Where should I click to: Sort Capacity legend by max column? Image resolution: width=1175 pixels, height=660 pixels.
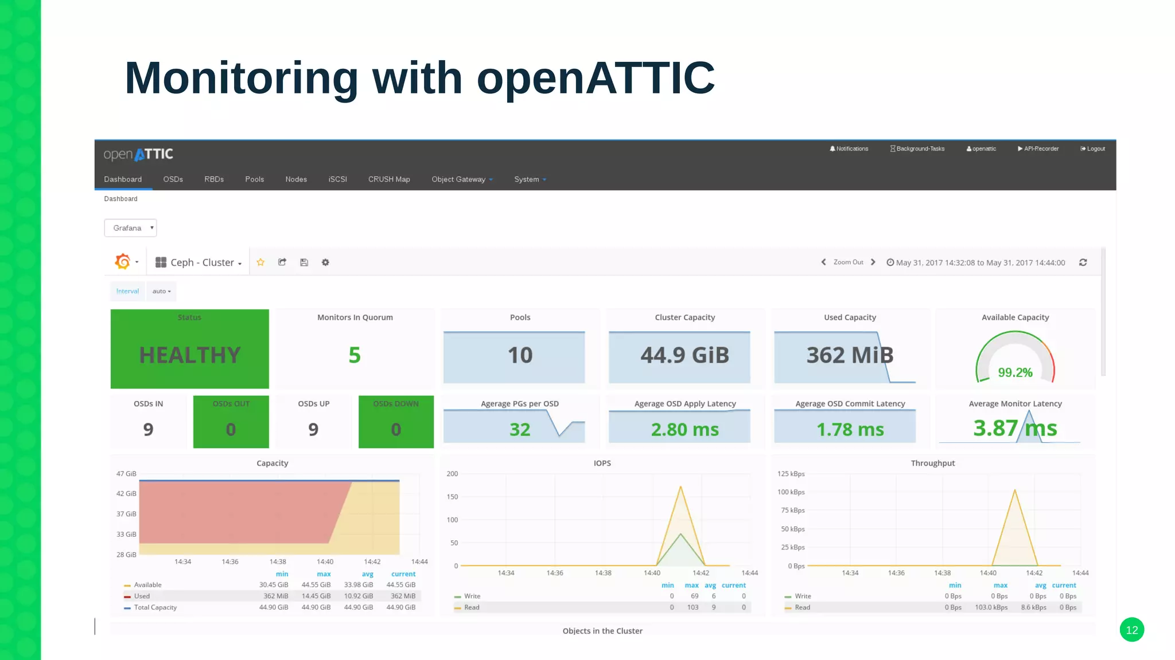click(324, 574)
